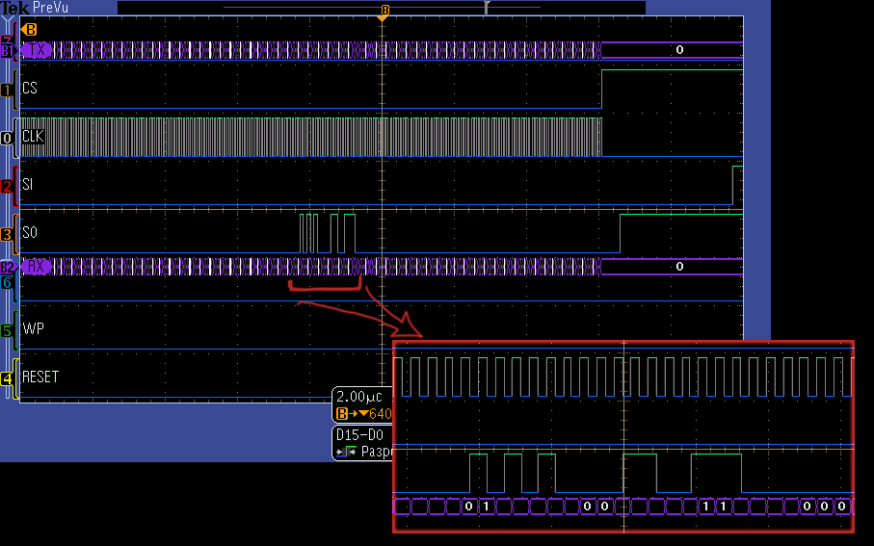Image resolution: width=874 pixels, height=546 pixels.
Task: Click the Tek logo
Action: click(x=15, y=8)
